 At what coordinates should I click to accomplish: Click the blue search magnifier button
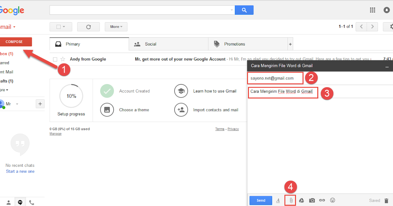tap(244, 10)
